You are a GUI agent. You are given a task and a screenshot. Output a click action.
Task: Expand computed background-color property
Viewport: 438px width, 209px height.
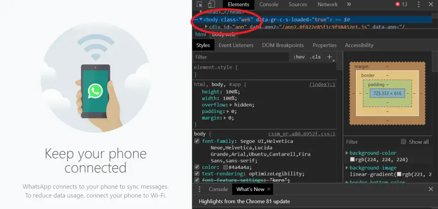click(347, 153)
